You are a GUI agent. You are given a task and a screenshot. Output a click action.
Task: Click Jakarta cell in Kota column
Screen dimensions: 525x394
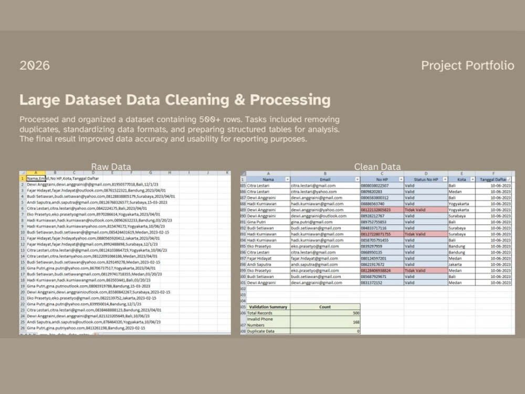461,265
